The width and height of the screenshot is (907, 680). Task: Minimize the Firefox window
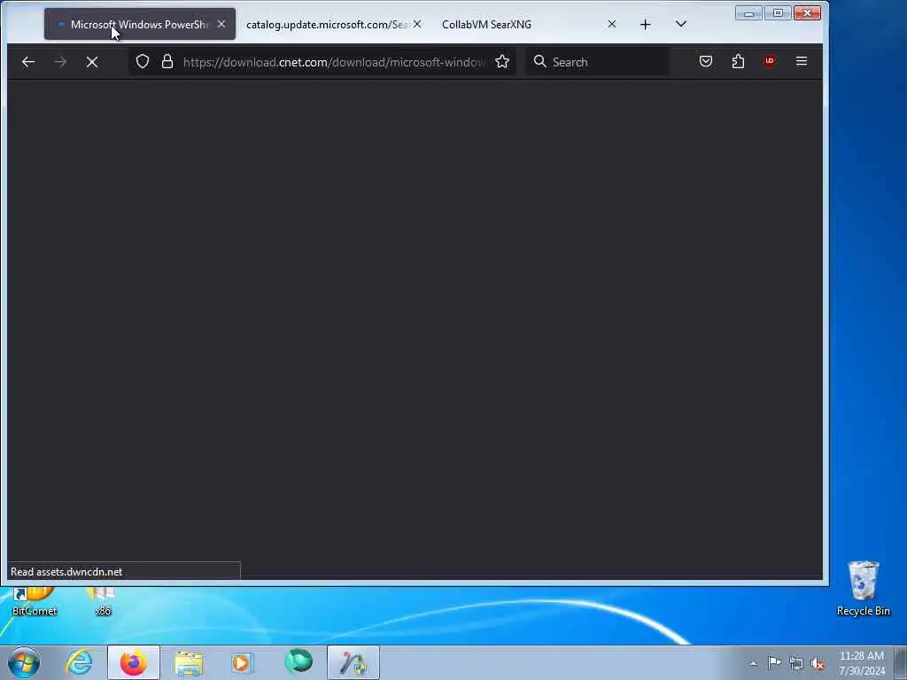(748, 13)
